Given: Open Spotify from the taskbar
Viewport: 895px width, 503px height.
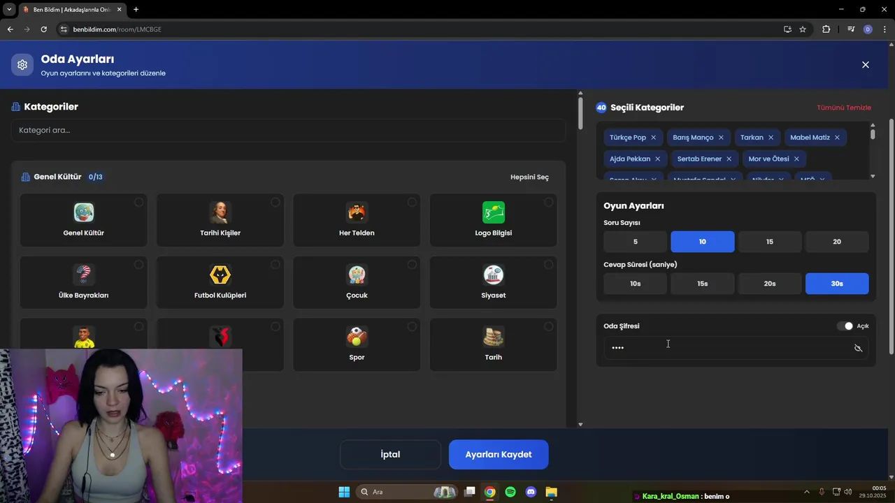Looking at the screenshot, I should point(510,492).
